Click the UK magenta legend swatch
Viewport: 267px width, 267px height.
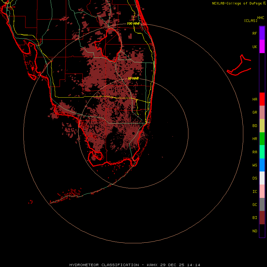(262, 47)
